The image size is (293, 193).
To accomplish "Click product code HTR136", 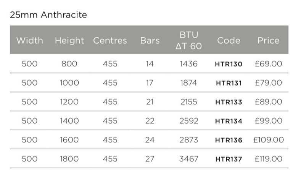I will tap(229, 140).
